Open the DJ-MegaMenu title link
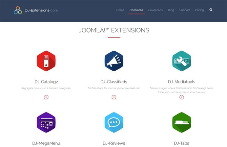The image size is (227, 147). point(46,143)
